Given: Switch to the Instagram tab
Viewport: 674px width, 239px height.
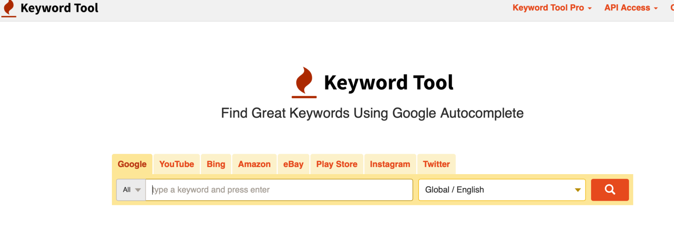Looking at the screenshot, I should [390, 164].
